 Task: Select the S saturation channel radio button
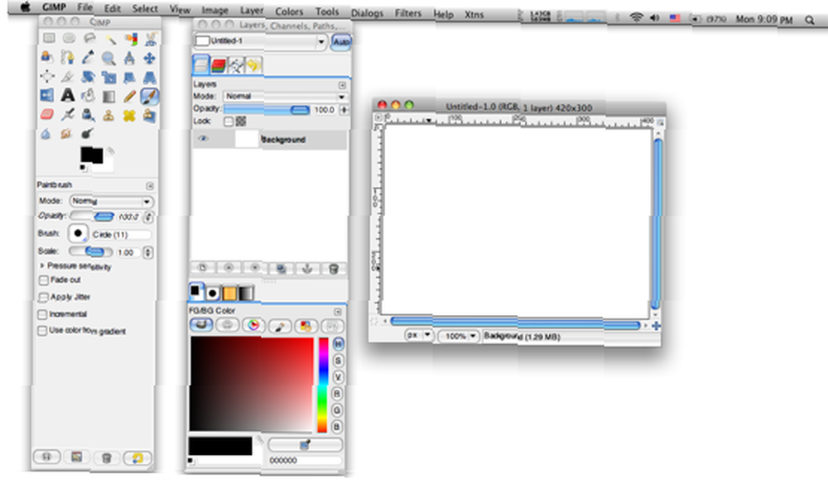coord(338,361)
